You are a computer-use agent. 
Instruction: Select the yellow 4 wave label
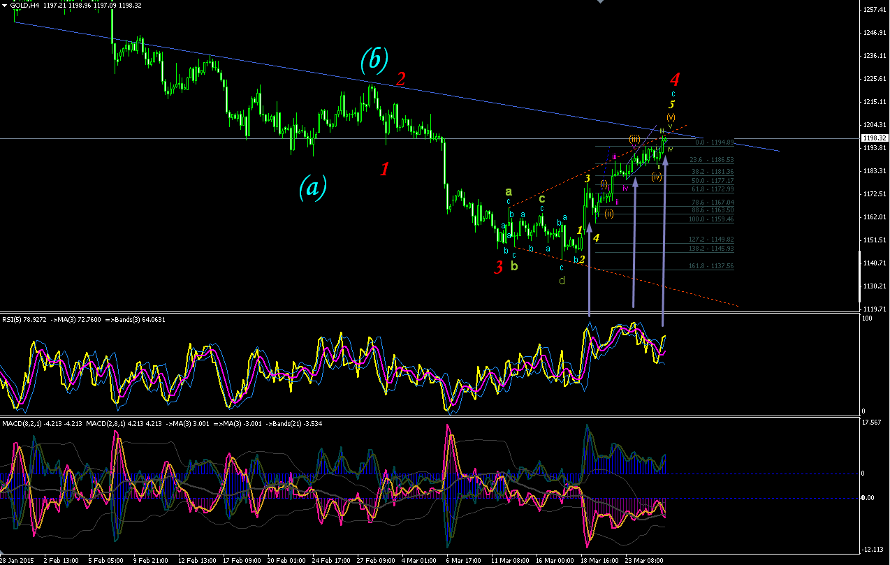tap(596, 238)
